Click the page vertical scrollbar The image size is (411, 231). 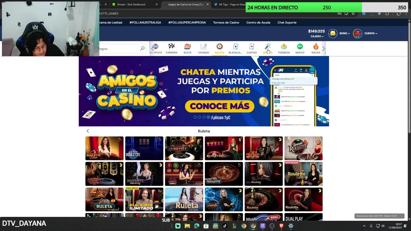coord(409,77)
